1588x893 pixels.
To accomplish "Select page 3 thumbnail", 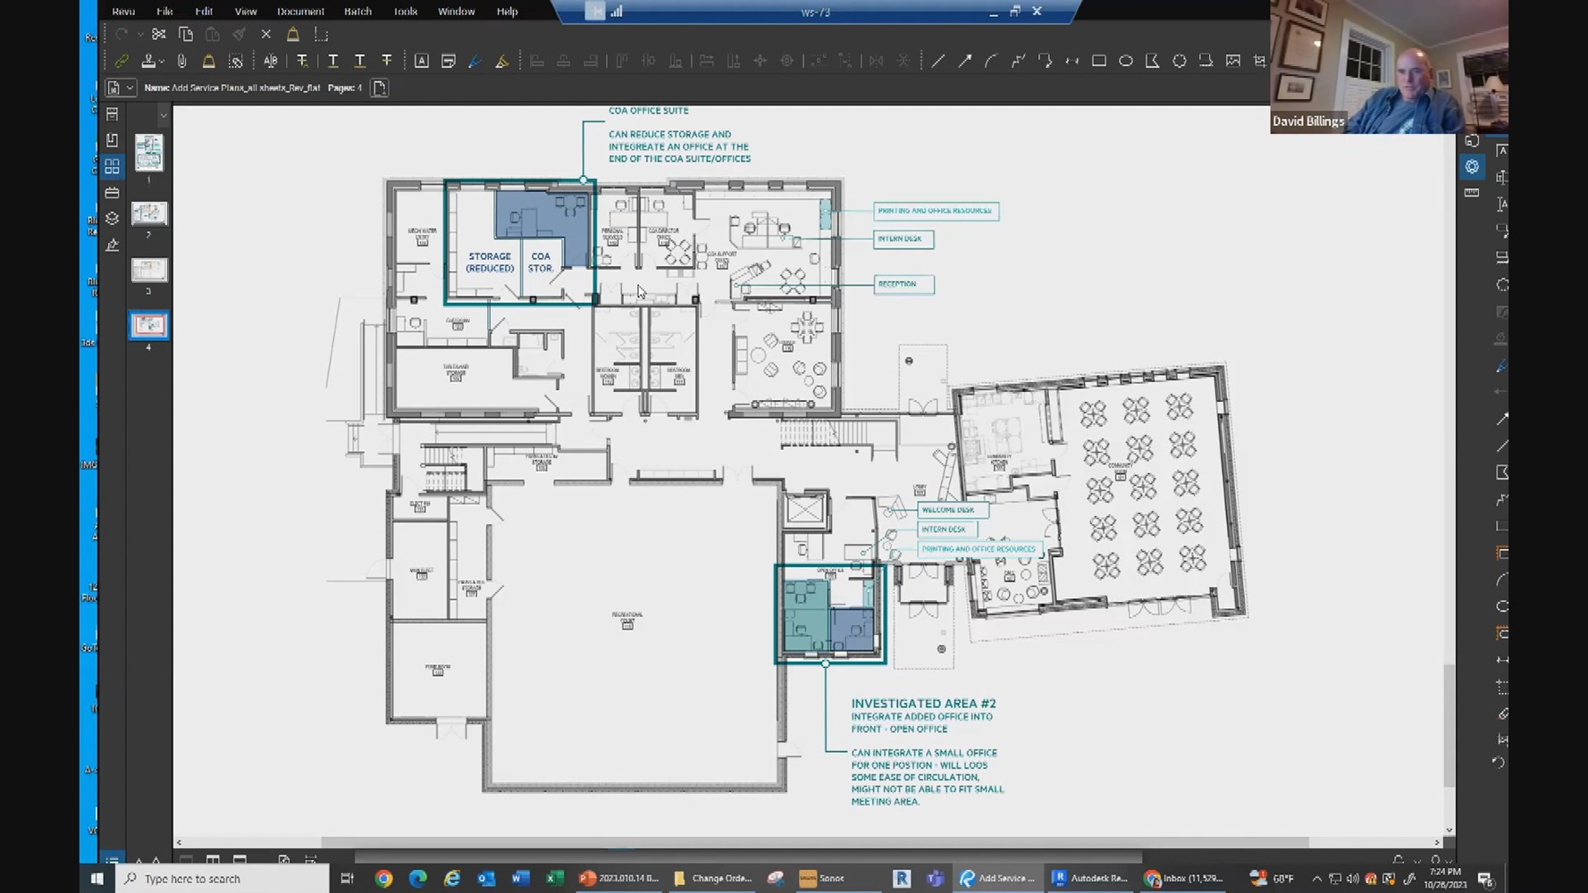I will click(x=148, y=271).
